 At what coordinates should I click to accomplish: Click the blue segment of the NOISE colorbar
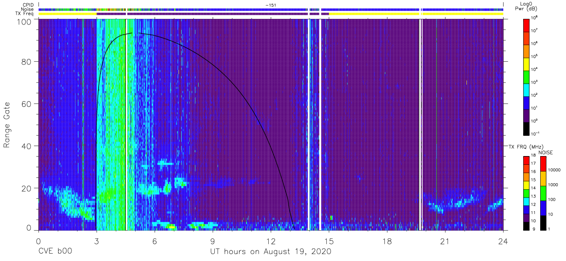point(543,208)
